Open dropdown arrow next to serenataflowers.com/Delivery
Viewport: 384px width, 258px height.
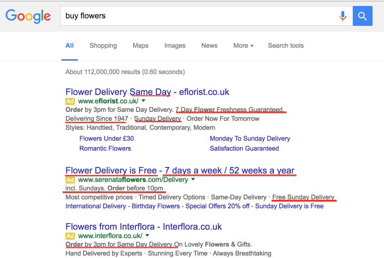(193, 179)
